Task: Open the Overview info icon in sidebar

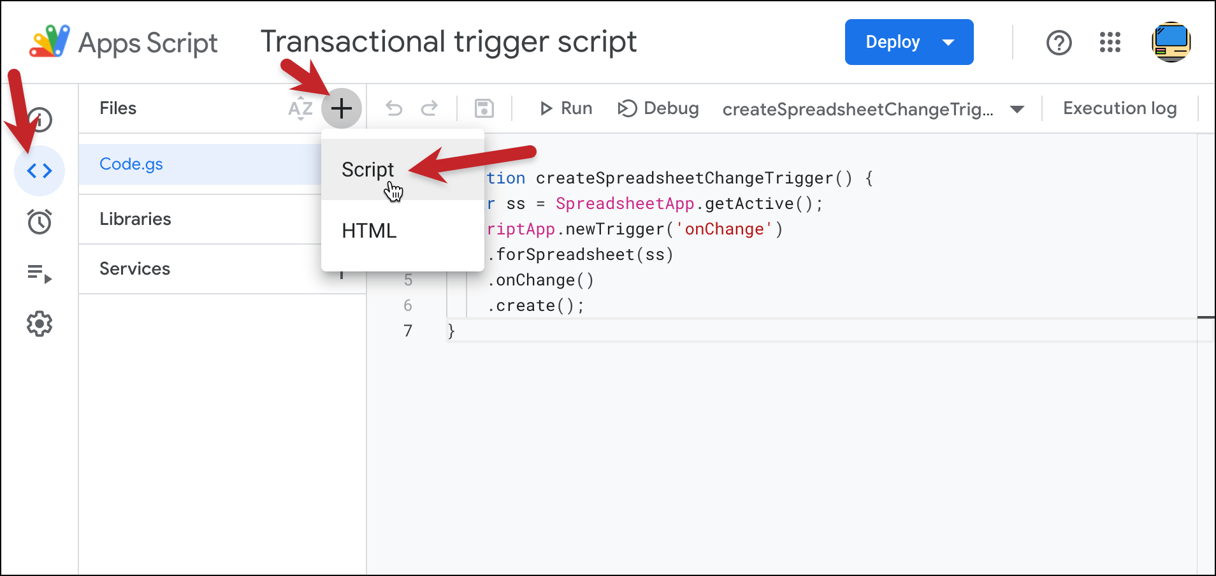Action: pyautogui.click(x=40, y=120)
